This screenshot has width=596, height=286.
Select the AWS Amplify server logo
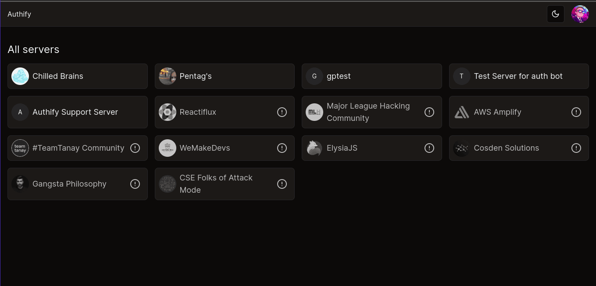click(x=461, y=112)
